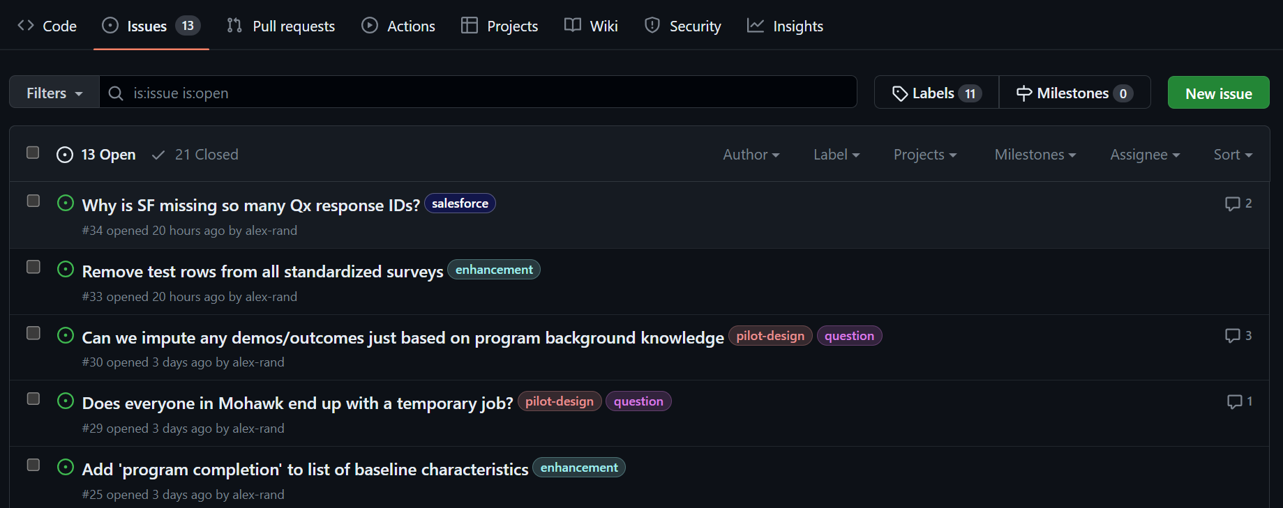Click the graph icon for Insights
The height and width of the screenshot is (508, 1283).
[755, 26]
